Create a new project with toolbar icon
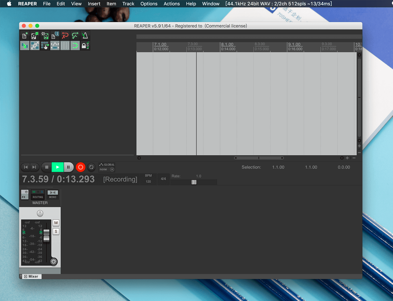Viewport: 393px width, 301px height. click(x=25, y=36)
